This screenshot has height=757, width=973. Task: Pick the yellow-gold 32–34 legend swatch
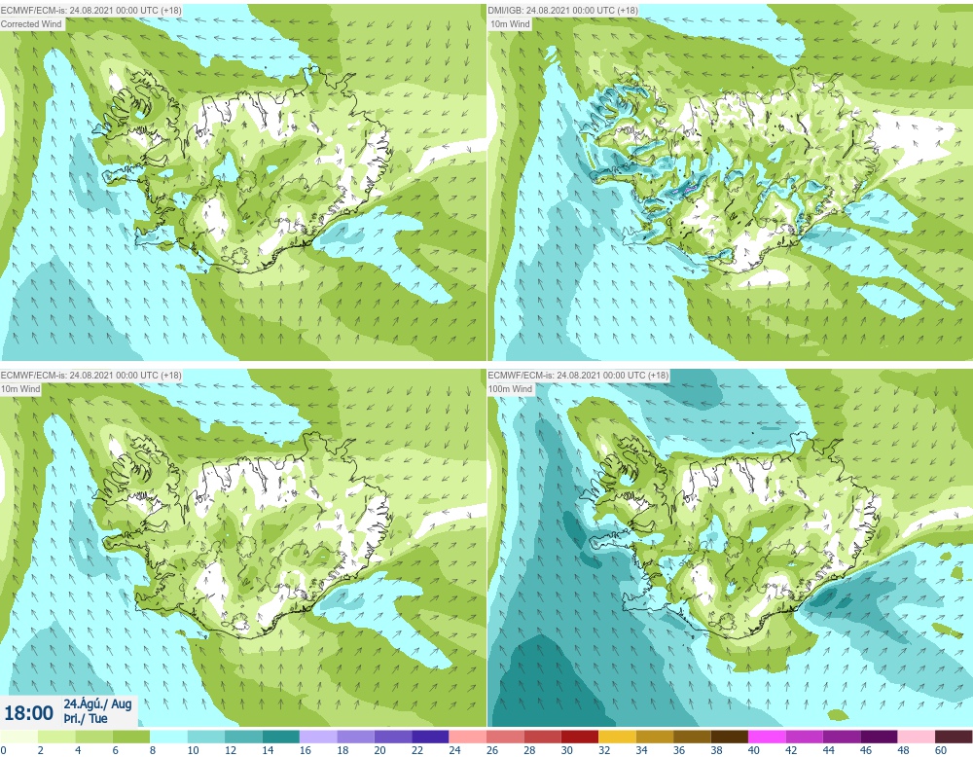pos(617,737)
